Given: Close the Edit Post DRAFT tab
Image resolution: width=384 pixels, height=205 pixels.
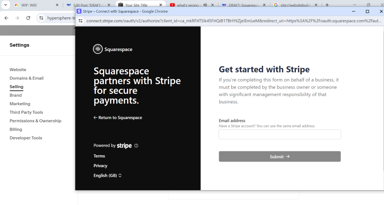Looking at the screenshot, I should (109, 5).
